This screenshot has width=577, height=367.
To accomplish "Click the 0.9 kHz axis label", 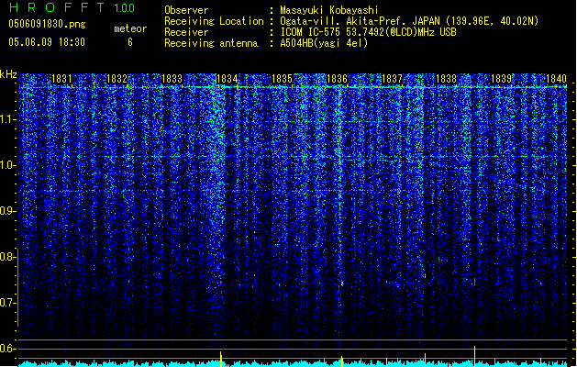I will (x=7, y=211).
